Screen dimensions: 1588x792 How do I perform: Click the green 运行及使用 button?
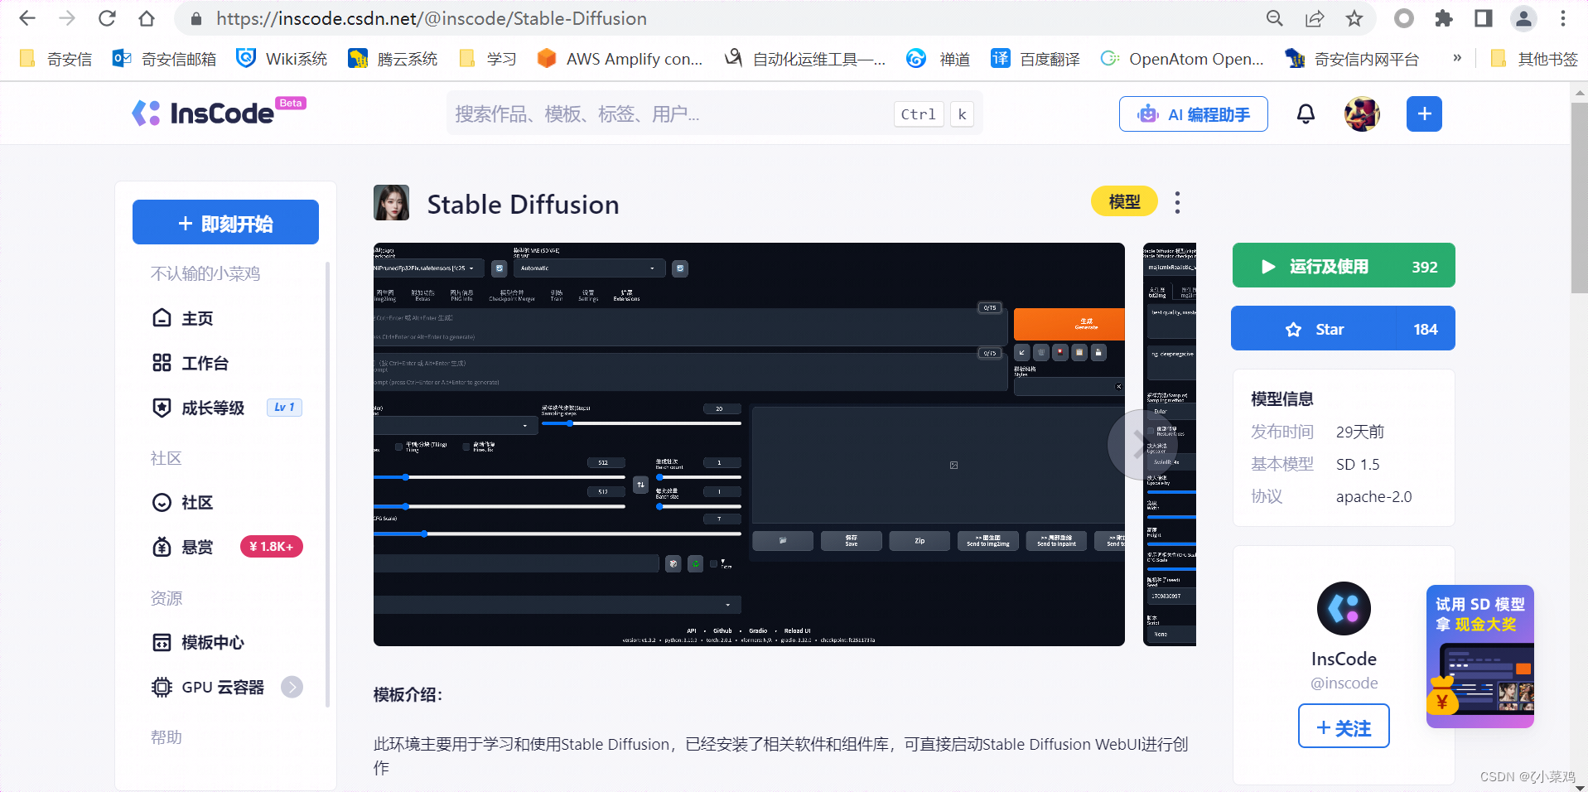pyautogui.click(x=1344, y=265)
